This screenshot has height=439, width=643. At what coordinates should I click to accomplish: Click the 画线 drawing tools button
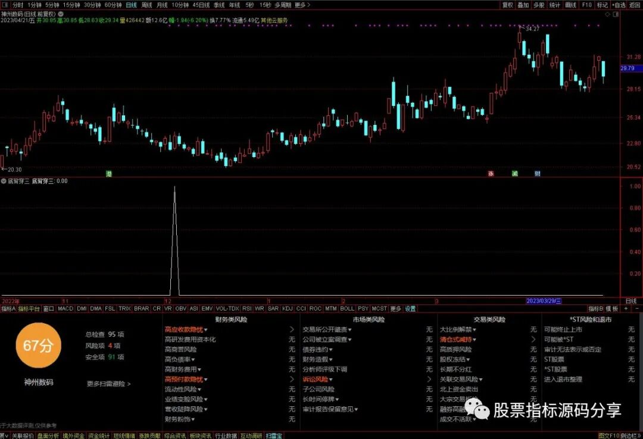tap(570, 5)
